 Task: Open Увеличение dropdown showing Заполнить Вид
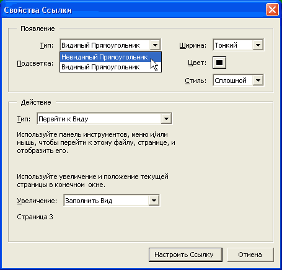click(112, 200)
